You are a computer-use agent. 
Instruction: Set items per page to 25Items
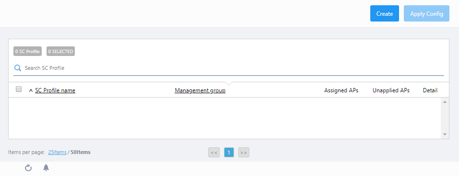click(57, 152)
